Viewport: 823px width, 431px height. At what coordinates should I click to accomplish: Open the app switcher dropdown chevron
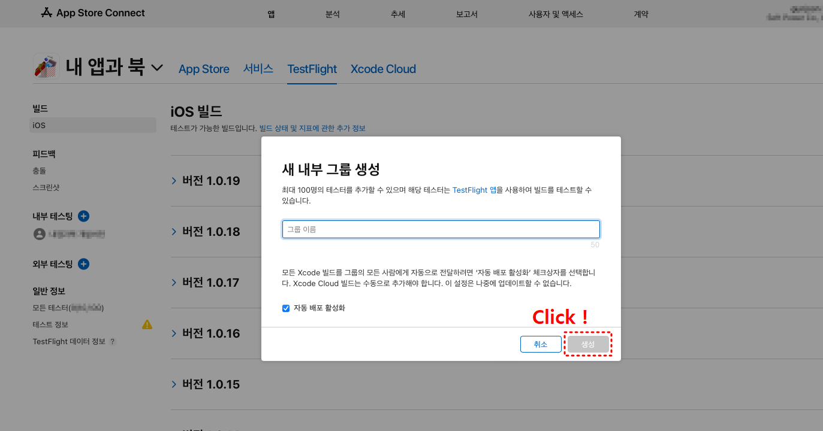coord(157,68)
